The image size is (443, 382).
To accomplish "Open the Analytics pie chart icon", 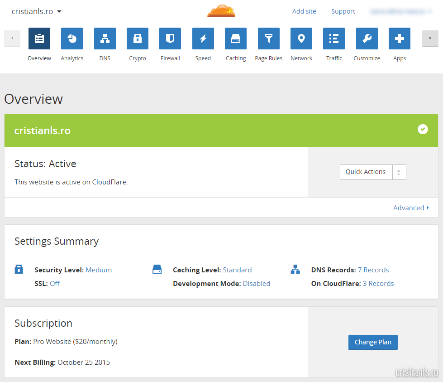I will 72,39.
